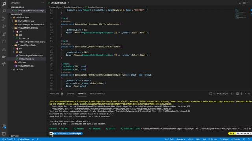Click errors and warnings count in status bar

[x=9, y=139]
